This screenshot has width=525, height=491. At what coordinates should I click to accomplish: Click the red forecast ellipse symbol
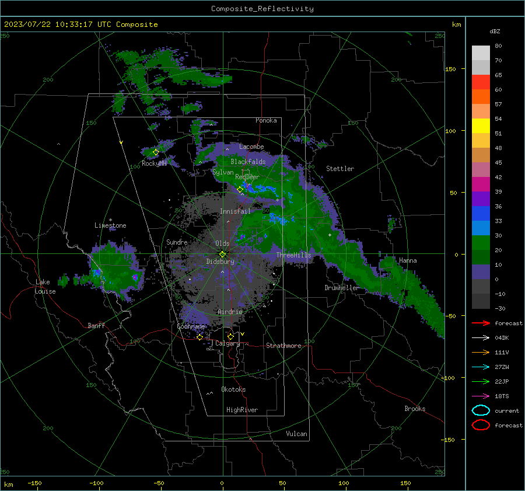coord(481,425)
